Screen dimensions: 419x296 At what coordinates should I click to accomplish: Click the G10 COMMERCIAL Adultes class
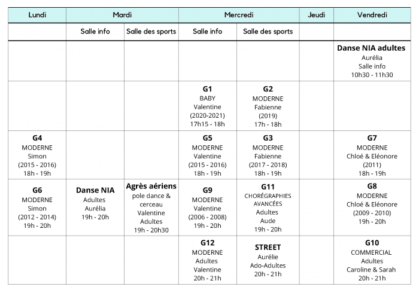pos(372,260)
